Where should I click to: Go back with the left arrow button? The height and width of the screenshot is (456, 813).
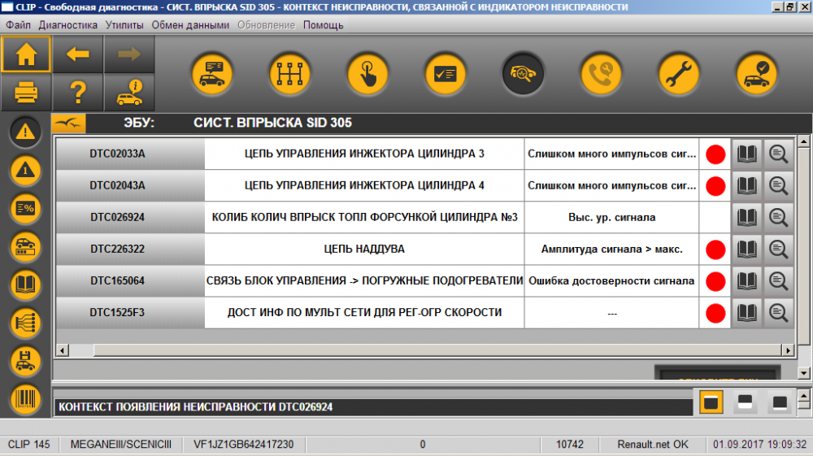pyautogui.click(x=78, y=54)
